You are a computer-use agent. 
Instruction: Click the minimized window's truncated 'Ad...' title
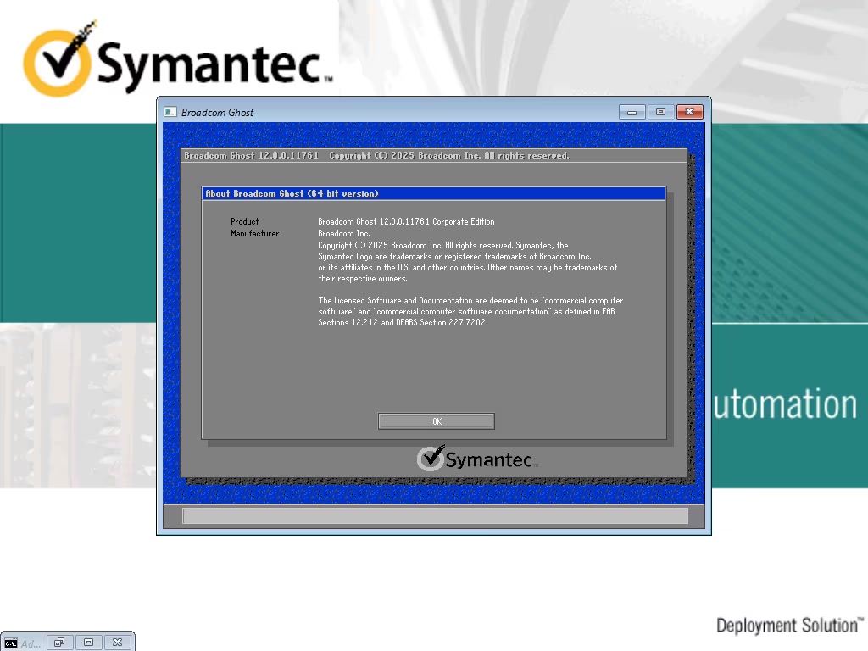tap(31, 643)
